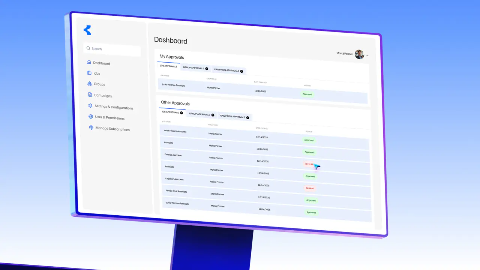Select the User & Permissions globe icon

(91, 117)
